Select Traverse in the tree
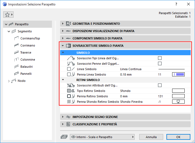 (x=26, y=52)
